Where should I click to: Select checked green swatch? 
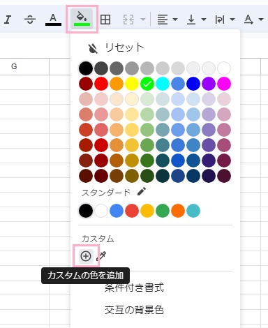coord(147,84)
